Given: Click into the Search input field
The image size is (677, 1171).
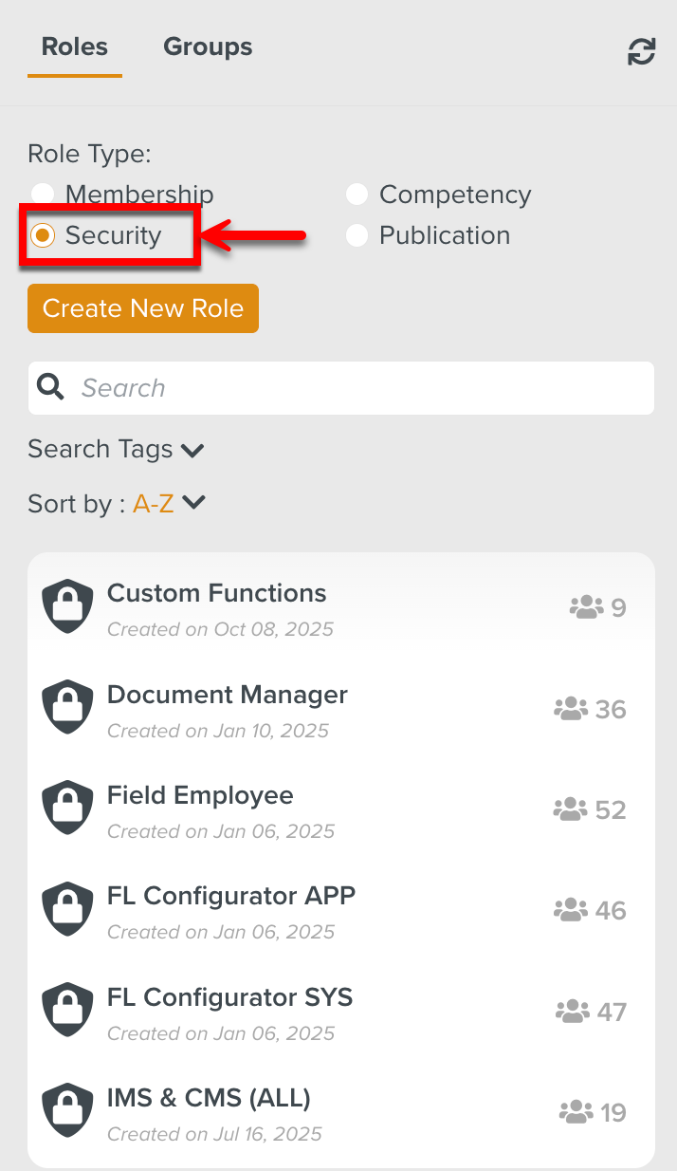Looking at the screenshot, I should 360,388.
